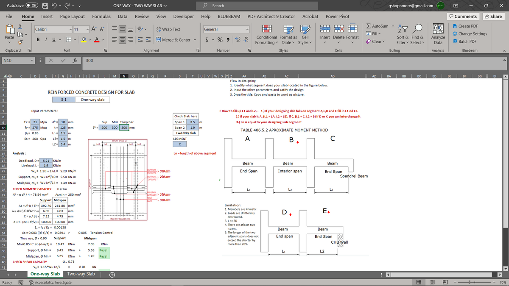This screenshot has width=509, height=286.
Task: Open the Developer tab
Action: pyautogui.click(x=184, y=16)
